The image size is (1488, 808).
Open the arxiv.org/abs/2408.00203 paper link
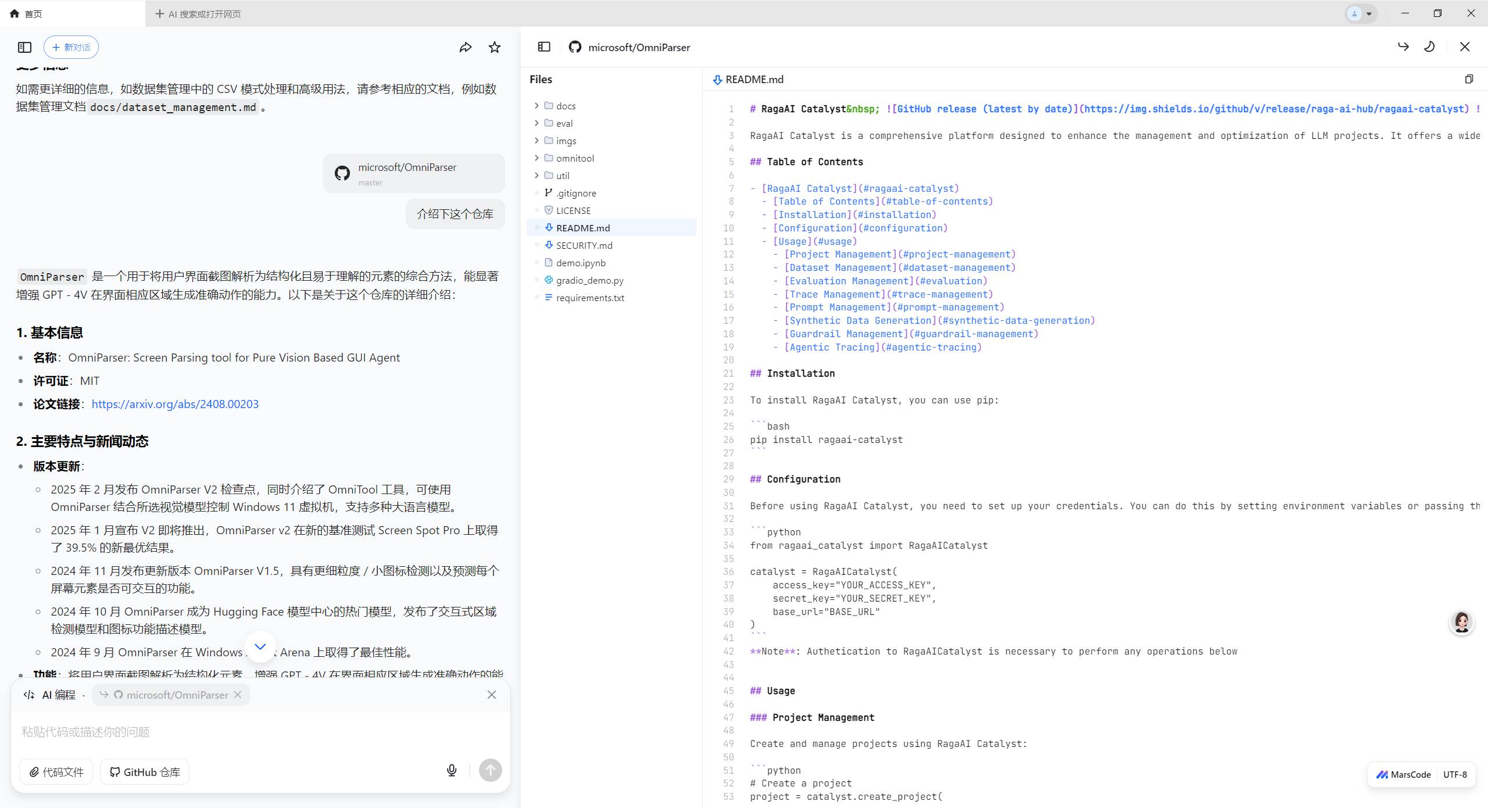175,404
